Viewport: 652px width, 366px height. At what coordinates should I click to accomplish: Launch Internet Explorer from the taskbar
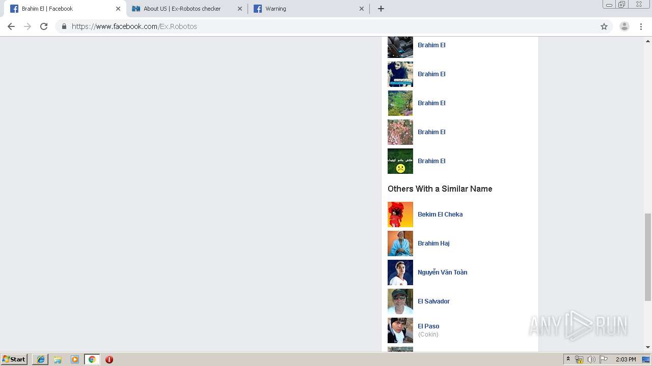(x=40, y=359)
